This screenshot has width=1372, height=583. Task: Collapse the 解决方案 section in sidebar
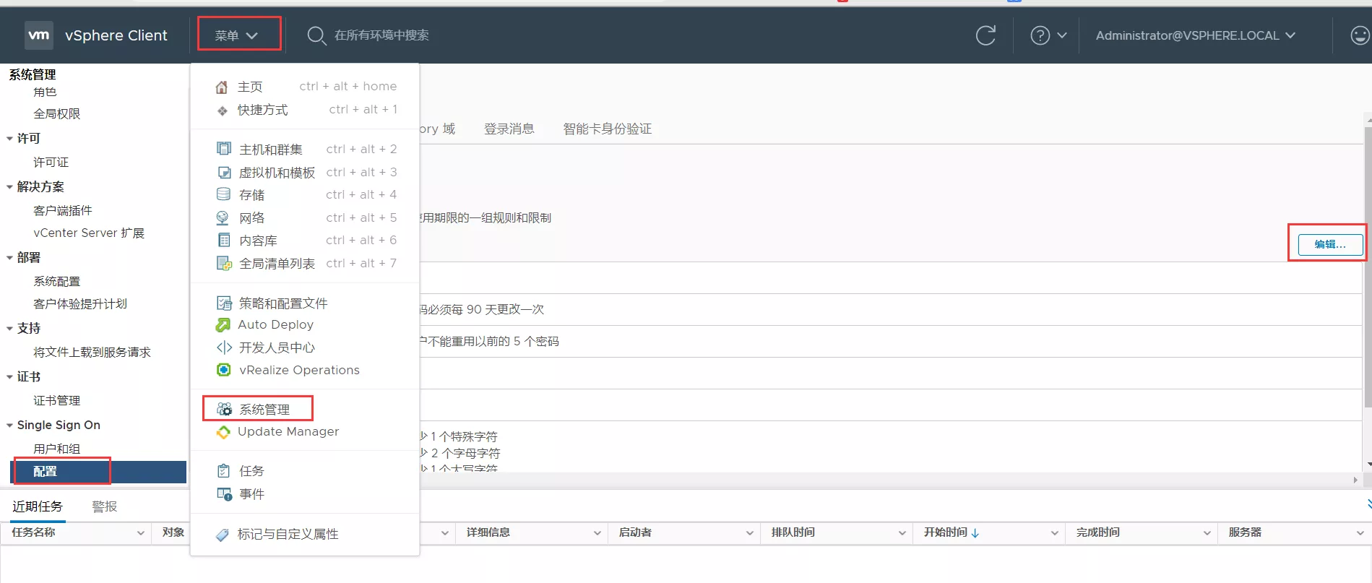coord(10,187)
